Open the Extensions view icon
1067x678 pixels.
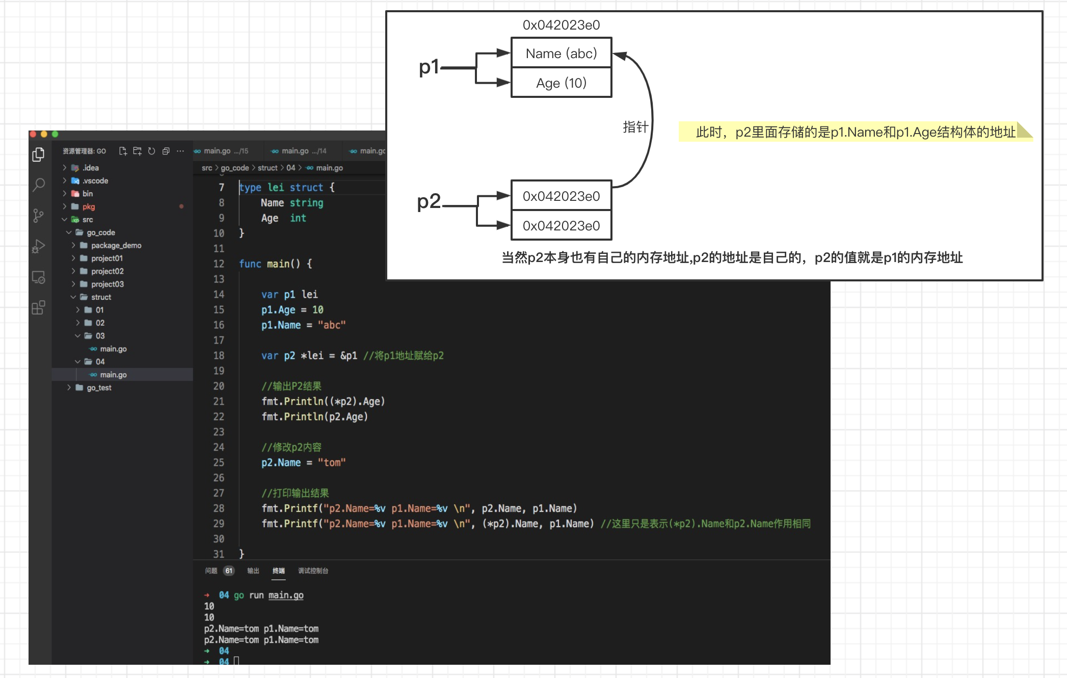[39, 307]
